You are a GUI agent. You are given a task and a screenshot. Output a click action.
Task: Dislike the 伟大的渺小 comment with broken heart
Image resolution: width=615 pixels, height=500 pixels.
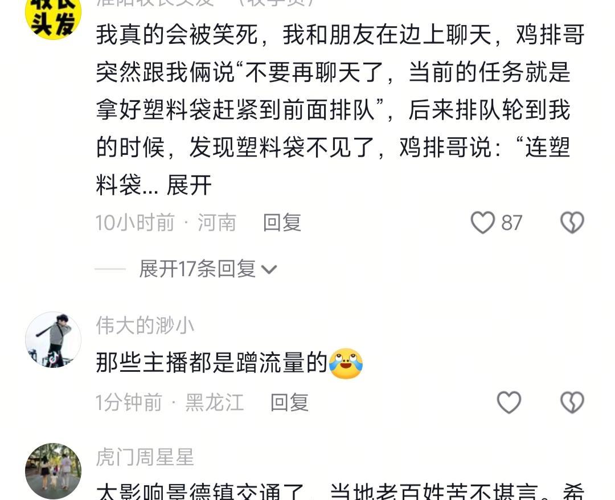coord(572,403)
